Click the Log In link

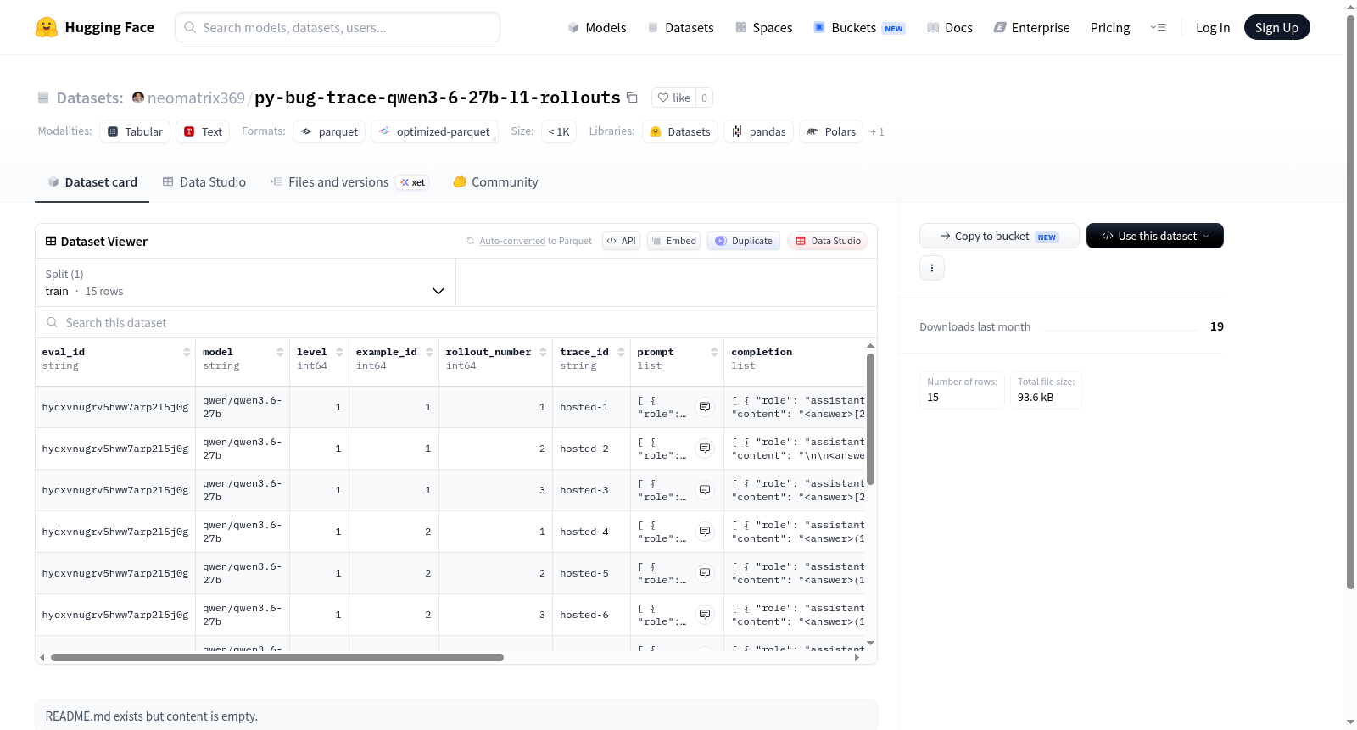click(1213, 27)
